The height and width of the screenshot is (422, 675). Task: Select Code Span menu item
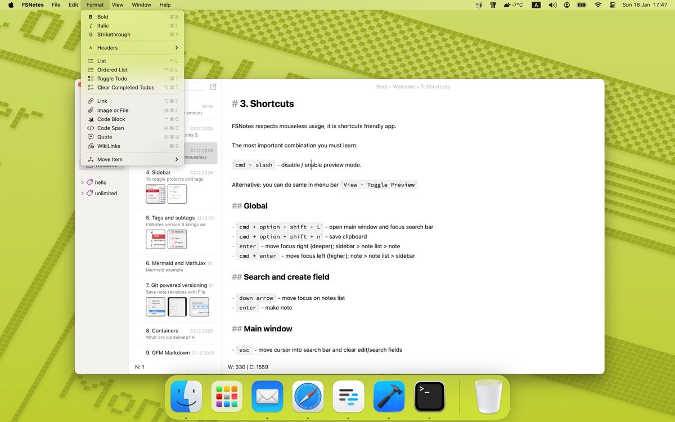(132, 128)
